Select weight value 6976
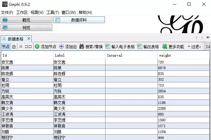This screenshot has height=140, width=211. [x=184, y=68]
